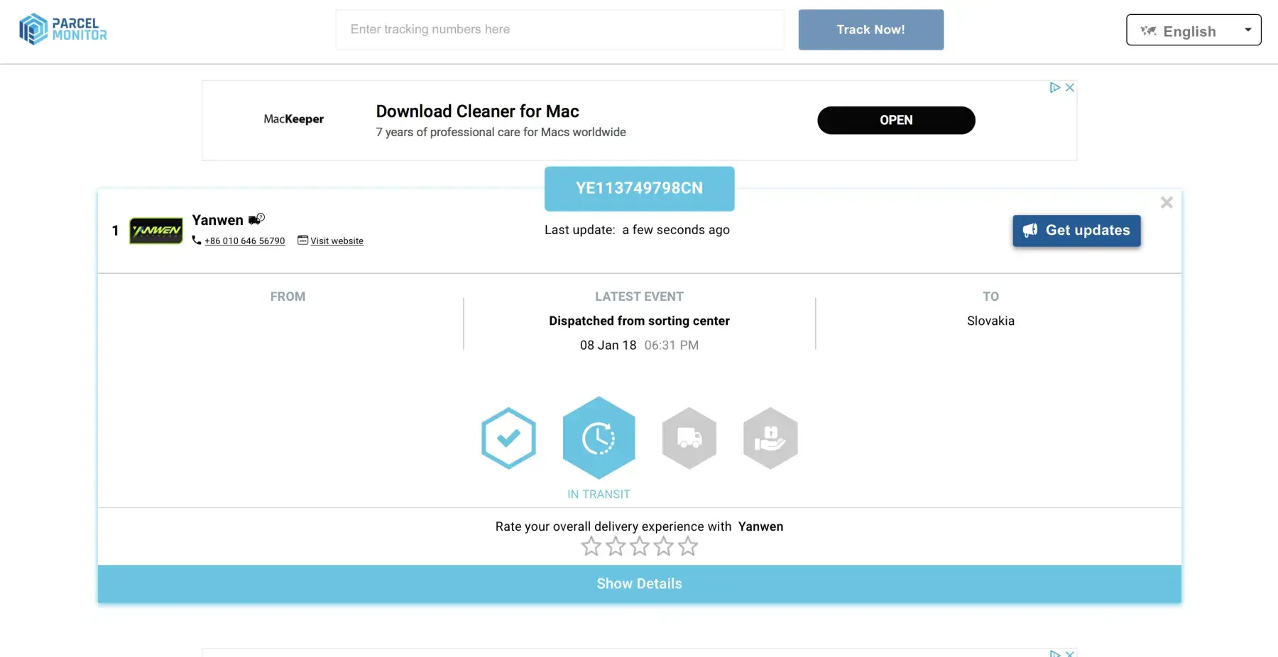Screen dimensions: 1278x657
Task: Click the AdChoices triangle icon
Action: [1055, 87]
